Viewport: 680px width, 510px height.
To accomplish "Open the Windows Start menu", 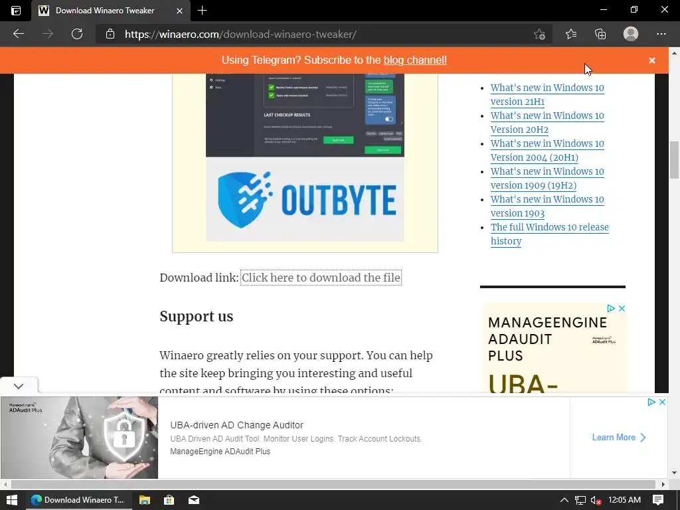I will tap(12, 499).
